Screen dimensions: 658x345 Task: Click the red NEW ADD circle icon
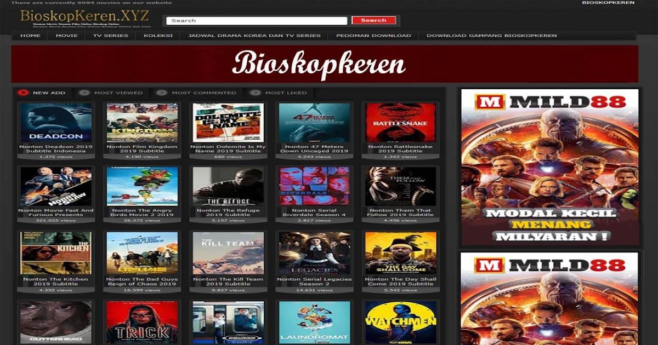22,93
